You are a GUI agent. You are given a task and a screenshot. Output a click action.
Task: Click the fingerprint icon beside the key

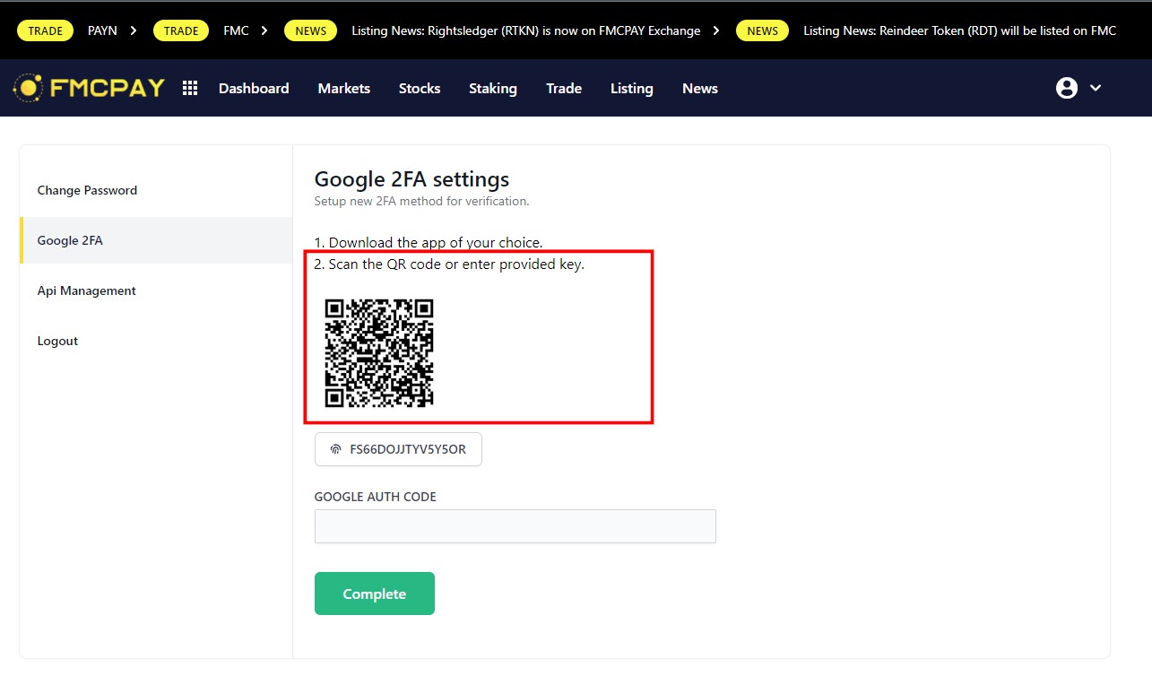click(x=336, y=450)
